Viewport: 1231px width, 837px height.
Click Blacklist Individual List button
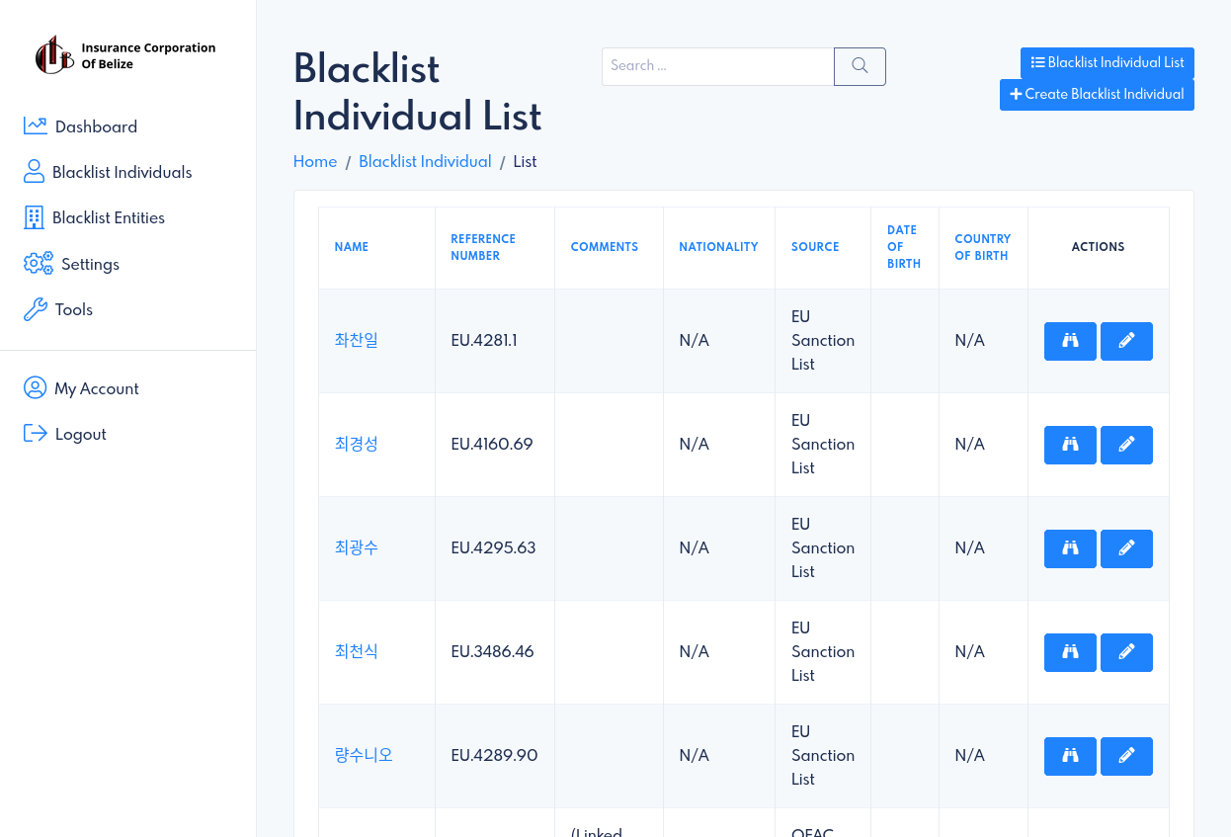tap(1108, 63)
